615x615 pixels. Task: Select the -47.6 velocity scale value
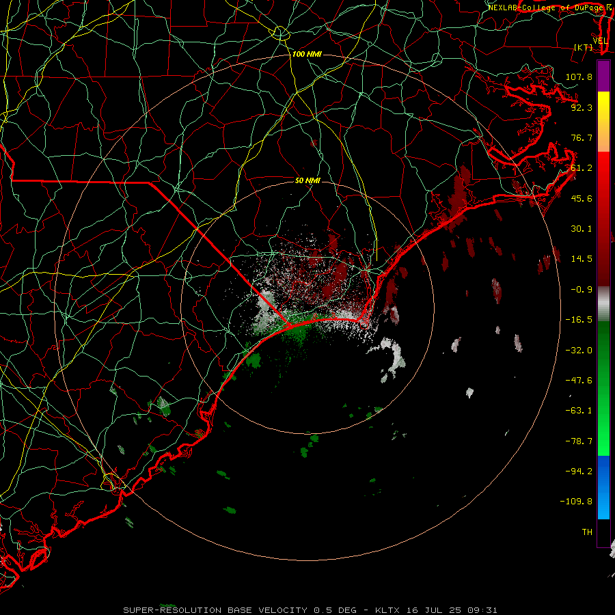pos(579,381)
